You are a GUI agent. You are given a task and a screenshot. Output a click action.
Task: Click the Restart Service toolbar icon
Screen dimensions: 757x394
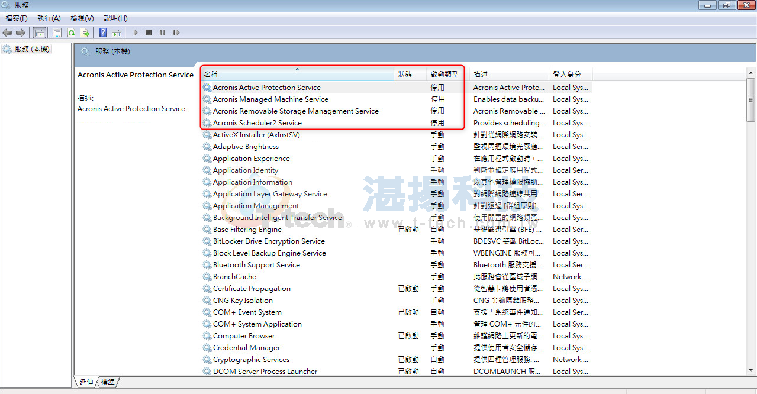coord(176,33)
